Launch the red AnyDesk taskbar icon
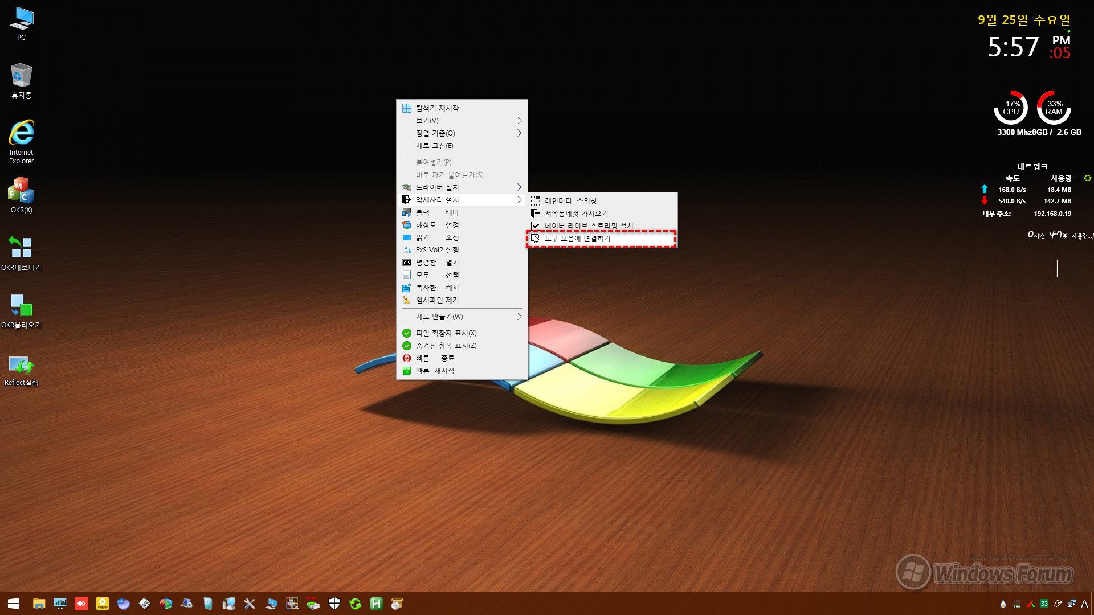This screenshot has width=1094, height=615. [81, 604]
